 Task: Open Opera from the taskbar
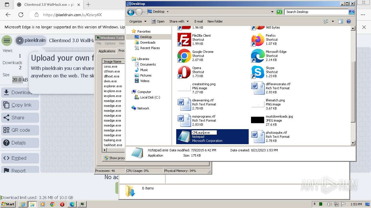pyautogui.click(x=62, y=204)
